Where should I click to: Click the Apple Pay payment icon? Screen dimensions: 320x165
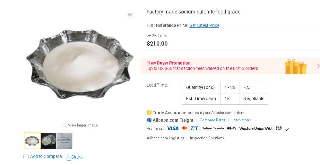point(231,128)
